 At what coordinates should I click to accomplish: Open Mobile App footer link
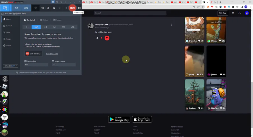[60, 127]
